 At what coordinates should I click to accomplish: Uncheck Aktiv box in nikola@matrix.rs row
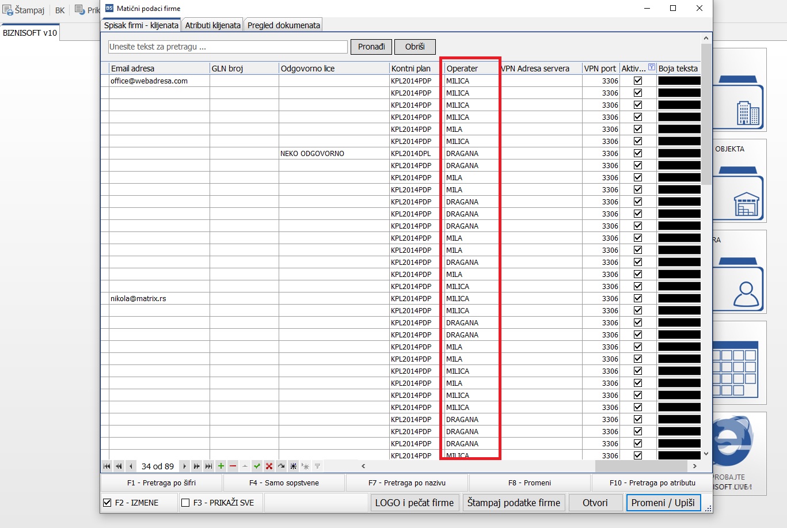(638, 298)
